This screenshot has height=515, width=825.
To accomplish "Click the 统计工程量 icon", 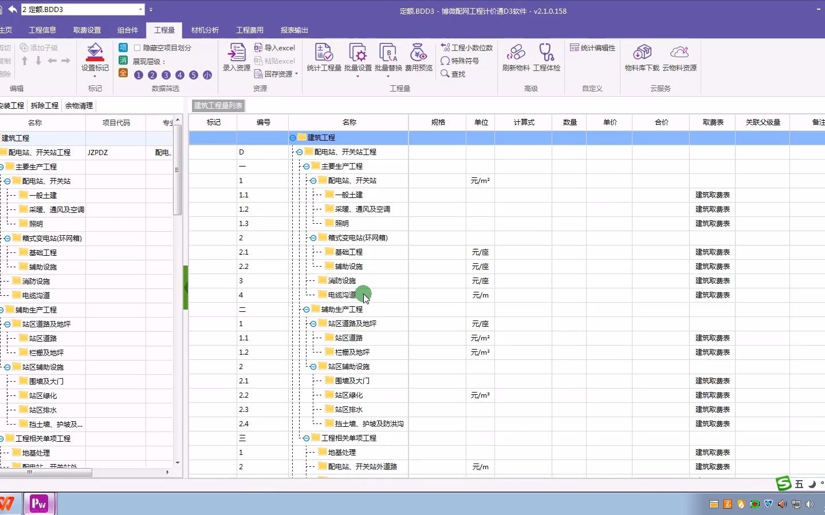I will pos(323,57).
